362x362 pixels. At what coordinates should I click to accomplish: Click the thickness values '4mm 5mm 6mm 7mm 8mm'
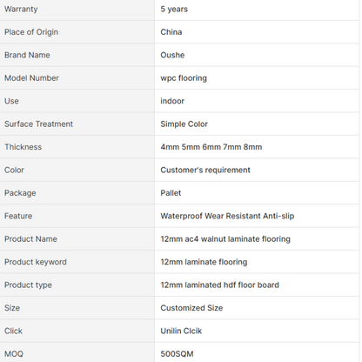coord(211,147)
